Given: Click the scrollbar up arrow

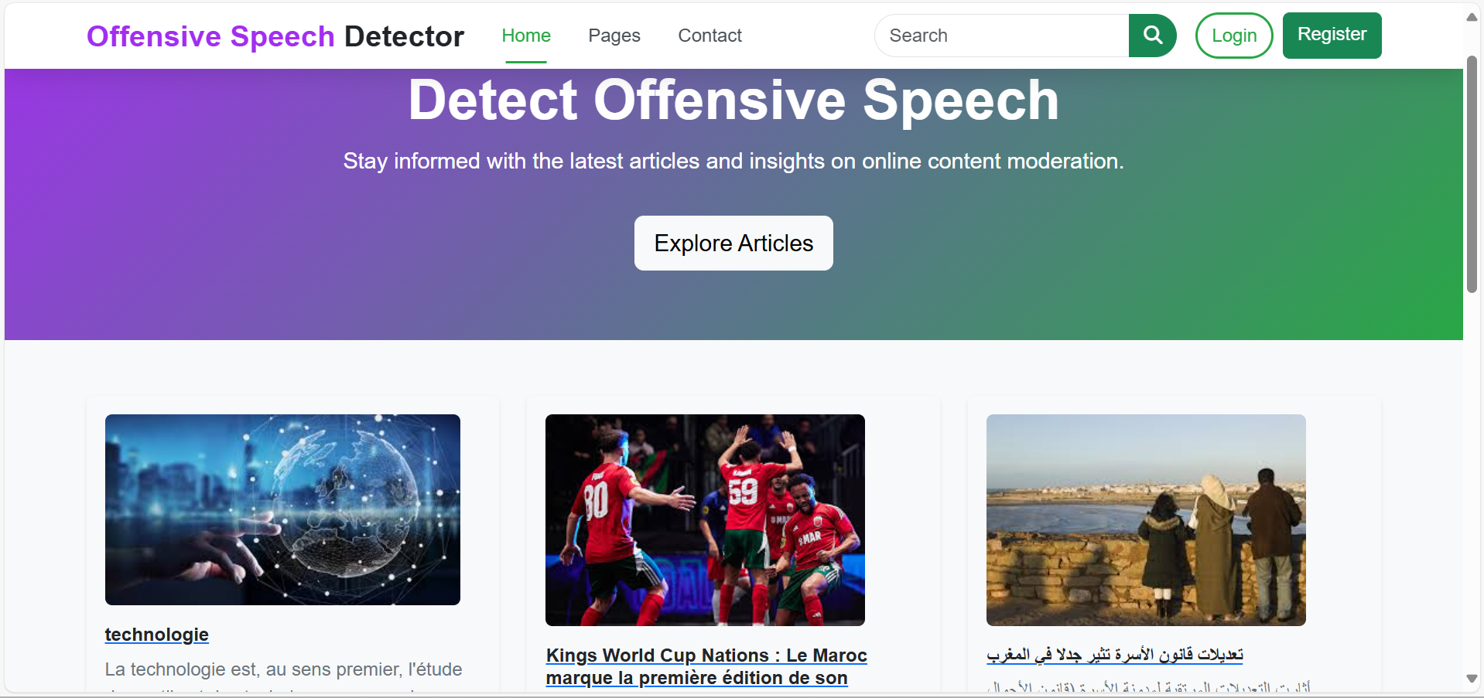Looking at the screenshot, I should (x=1472, y=17).
